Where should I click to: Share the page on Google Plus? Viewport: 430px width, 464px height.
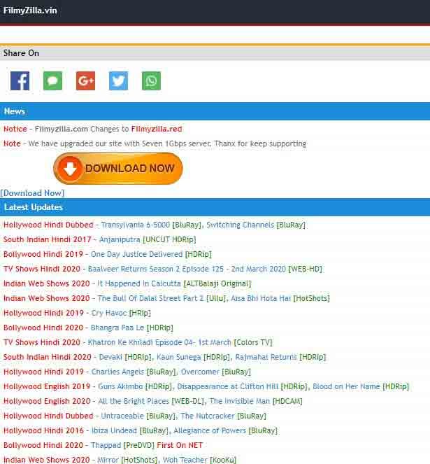coord(85,80)
